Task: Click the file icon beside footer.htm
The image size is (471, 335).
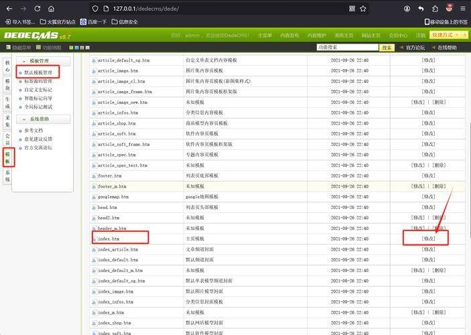Action: point(94,176)
